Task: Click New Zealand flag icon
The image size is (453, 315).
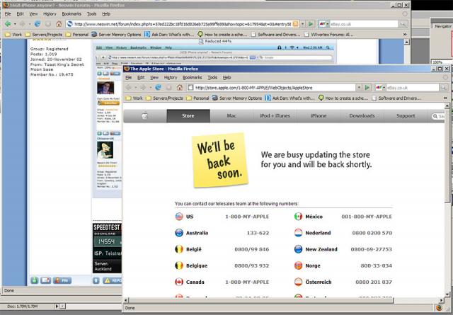Action: pyautogui.click(x=299, y=249)
